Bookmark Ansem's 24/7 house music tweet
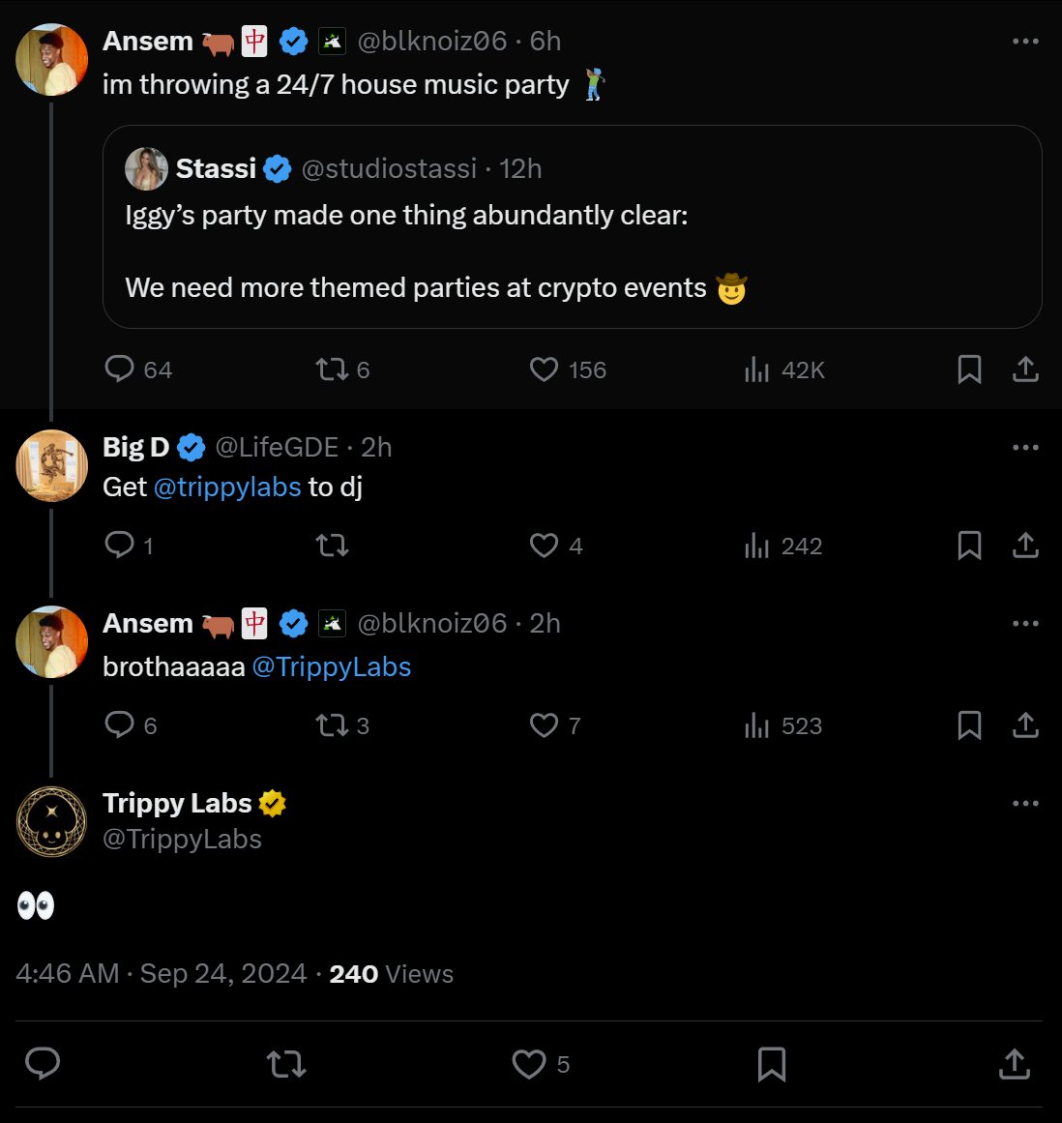Image resolution: width=1062 pixels, height=1123 pixels. pyautogui.click(x=969, y=369)
